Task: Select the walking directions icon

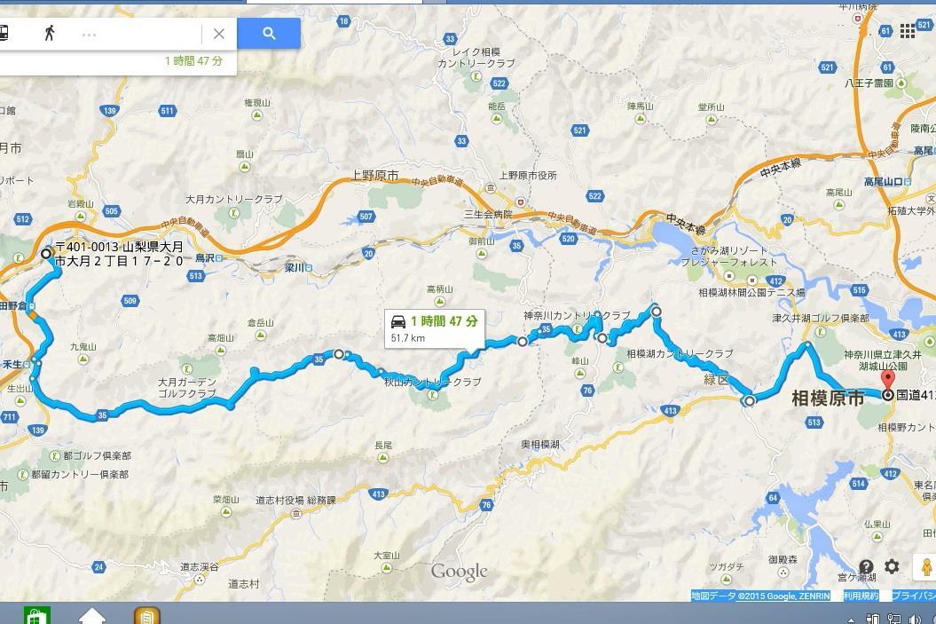Action: click(x=50, y=33)
